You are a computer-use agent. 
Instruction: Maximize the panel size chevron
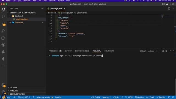click(170, 51)
